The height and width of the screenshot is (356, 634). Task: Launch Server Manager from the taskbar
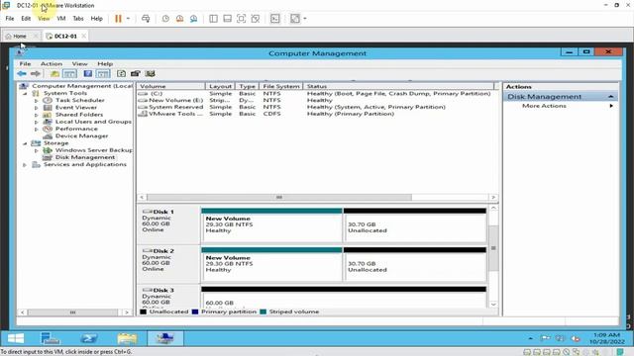[51, 338]
